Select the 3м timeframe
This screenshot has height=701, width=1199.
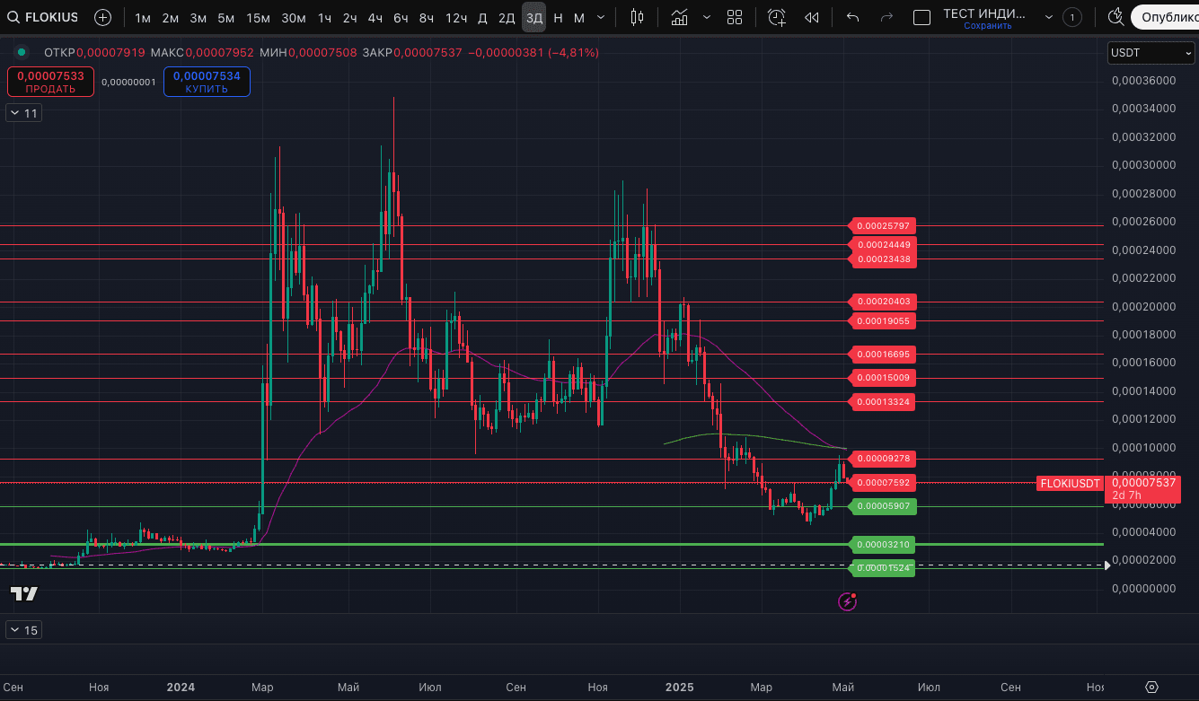[x=198, y=17]
